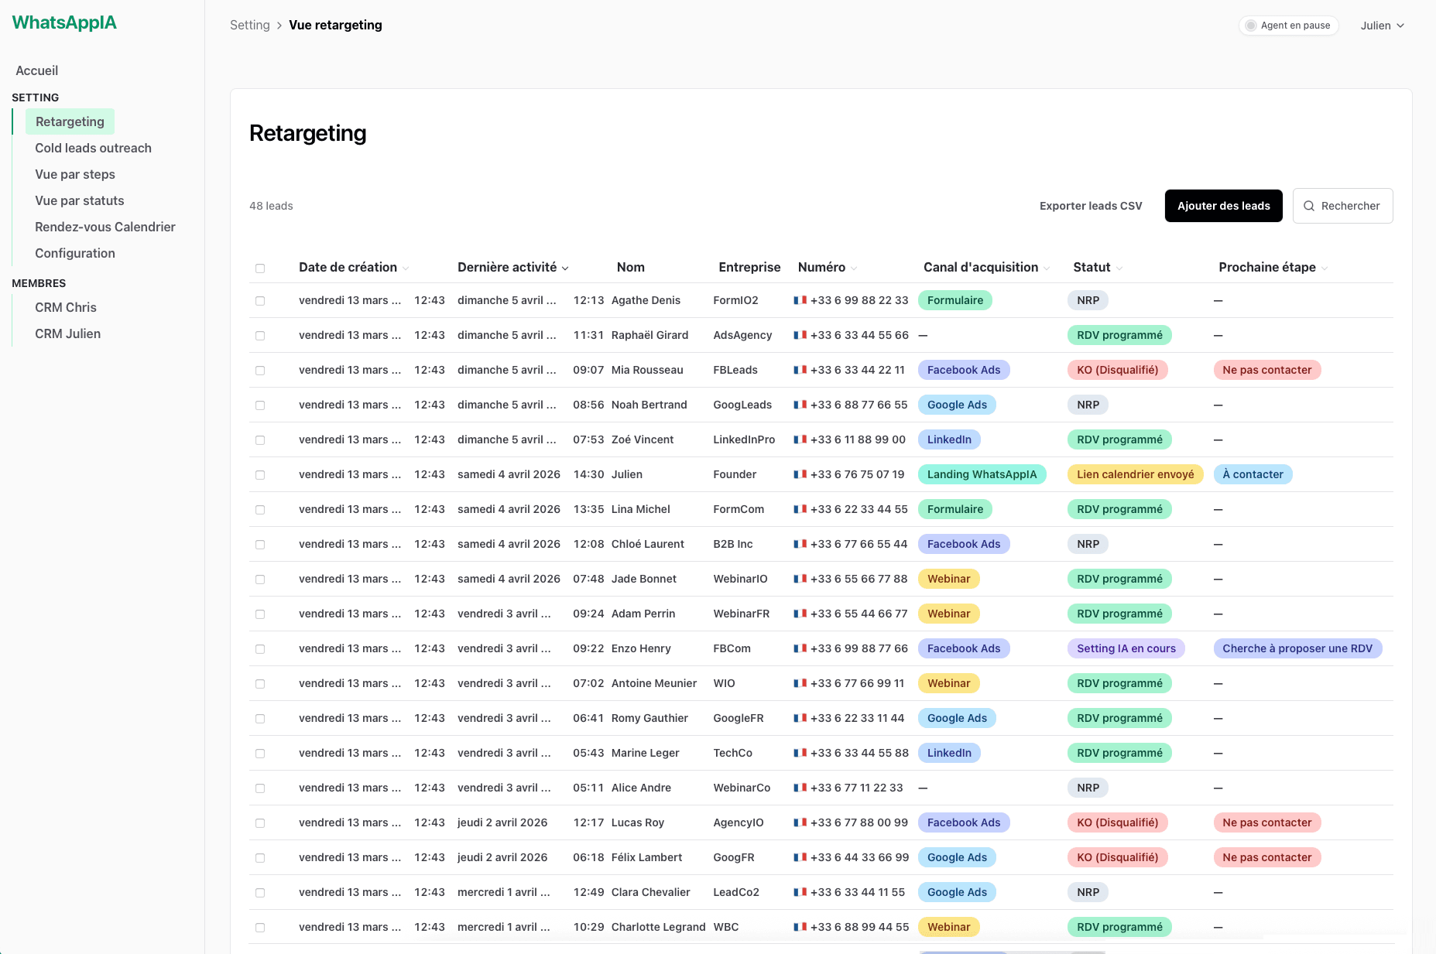Image resolution: width=1436 pixels, height=954 pixels.
Task: Click the magnifier icon in Rechercher
Action: point(1309,206)
